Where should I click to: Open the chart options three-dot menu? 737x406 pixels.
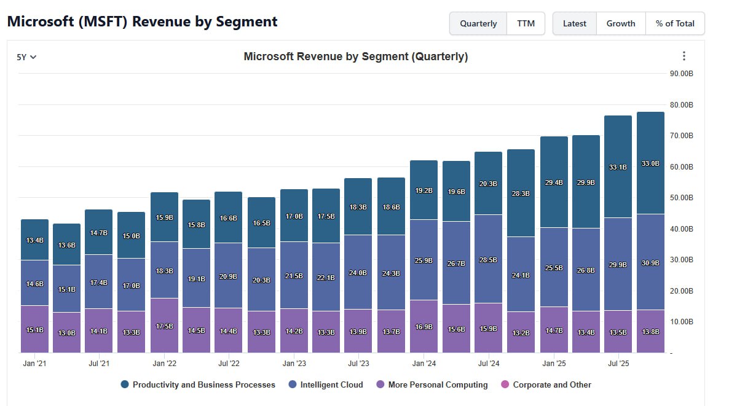684,56
